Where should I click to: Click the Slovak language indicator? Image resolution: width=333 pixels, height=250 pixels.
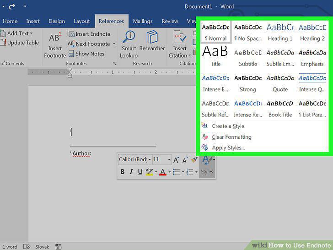pyautogui.click(x=42, y=247)
